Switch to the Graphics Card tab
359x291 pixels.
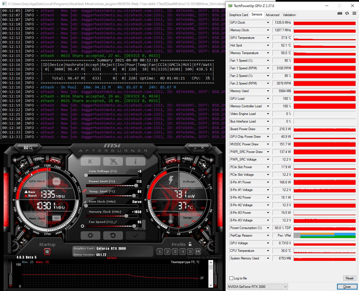[x=239, y=15]
